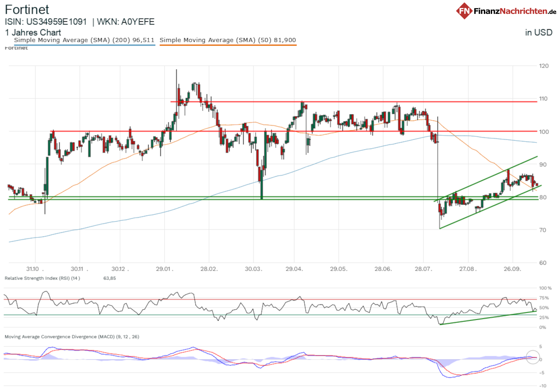Click the in USD currency label

pos(539,33)
